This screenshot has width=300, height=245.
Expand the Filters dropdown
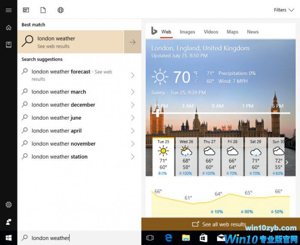(284, 10)
